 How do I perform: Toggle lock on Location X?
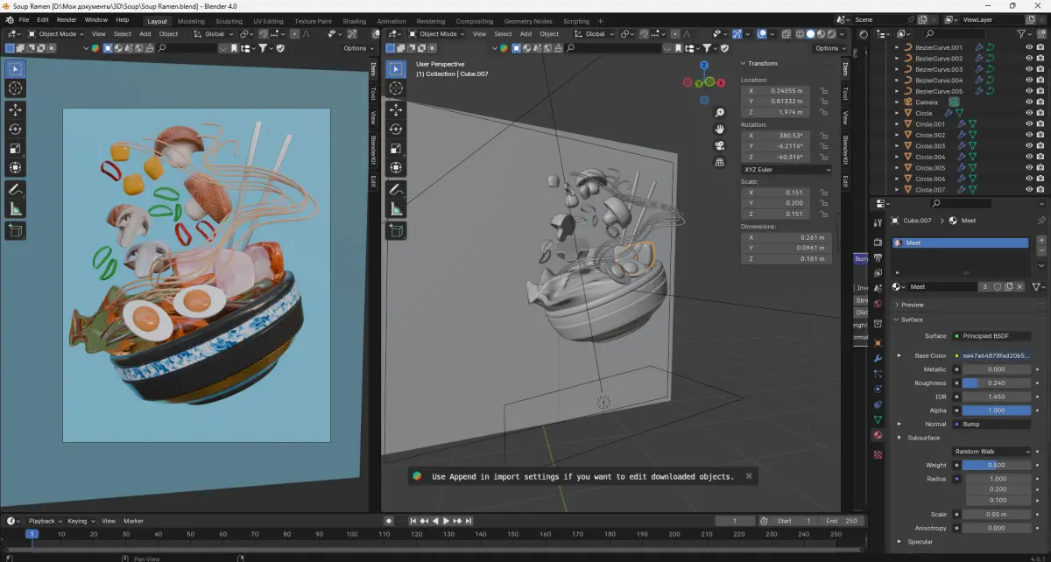click(x=823, y=90)
